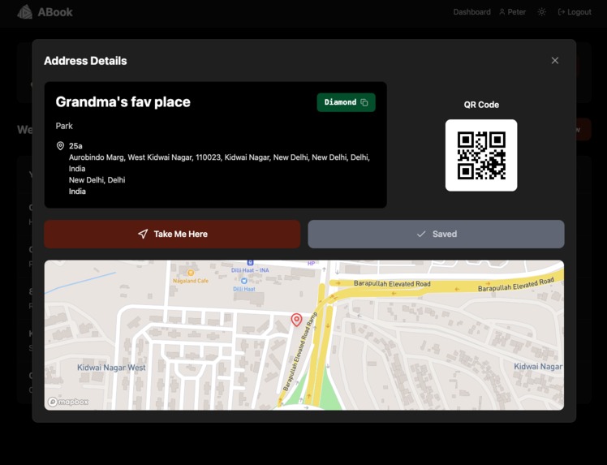Click the 25a address line
This screenshot has width=607, height=465.
coord(75,146)
